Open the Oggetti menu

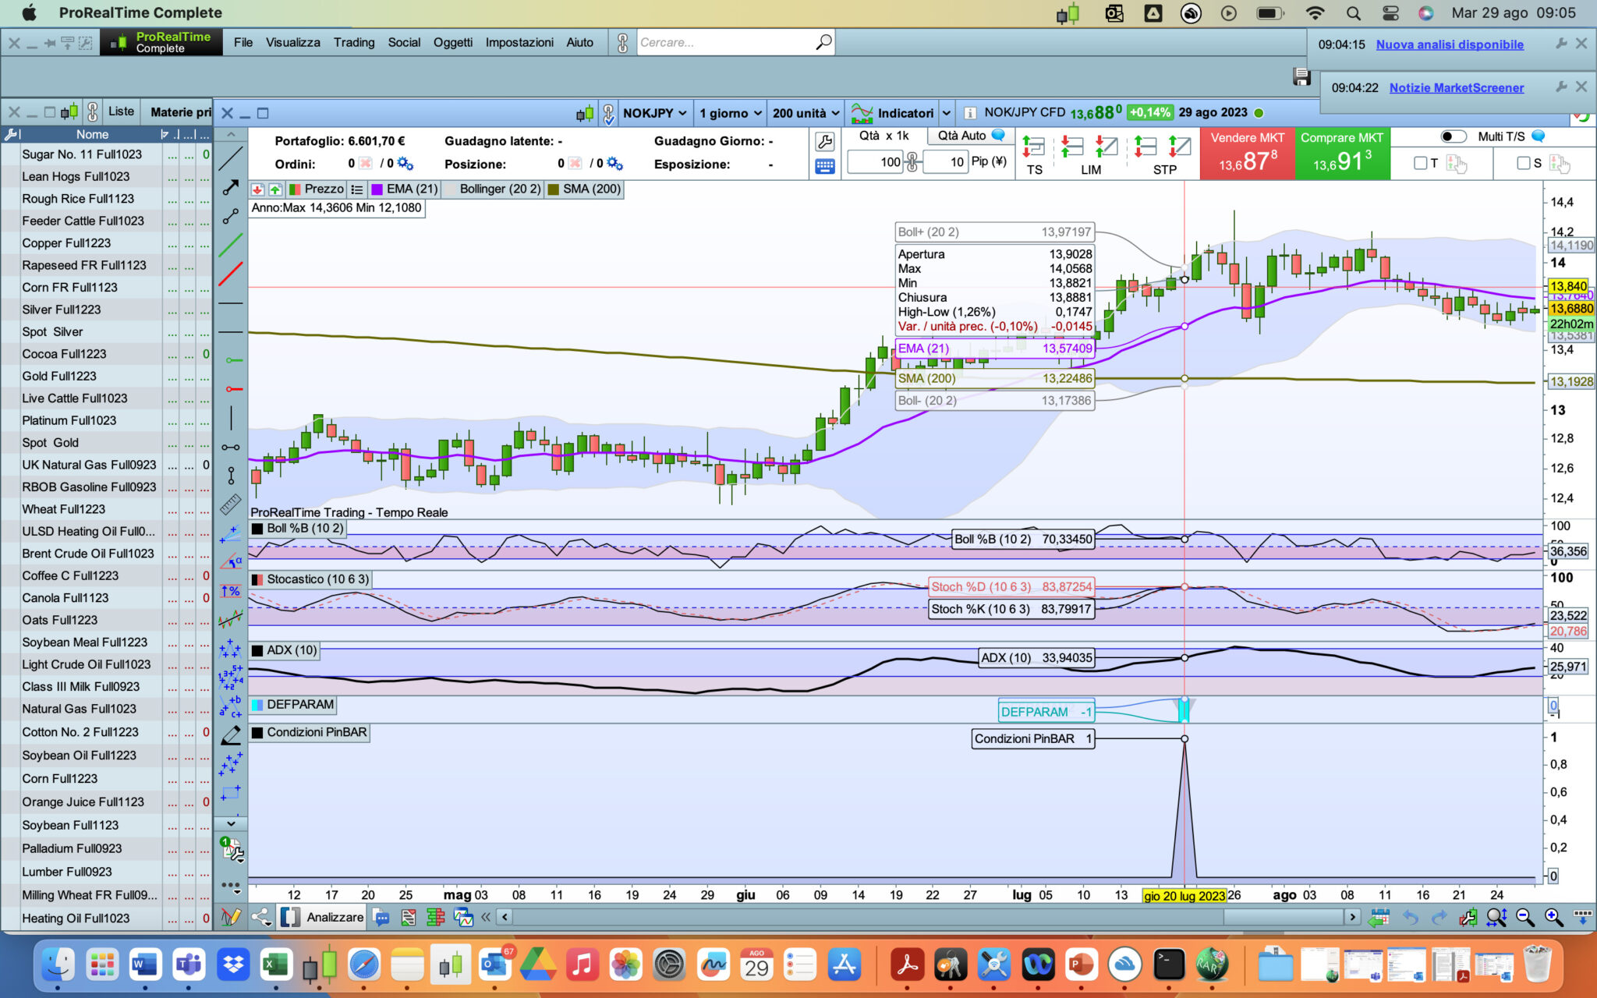(452, 43)
